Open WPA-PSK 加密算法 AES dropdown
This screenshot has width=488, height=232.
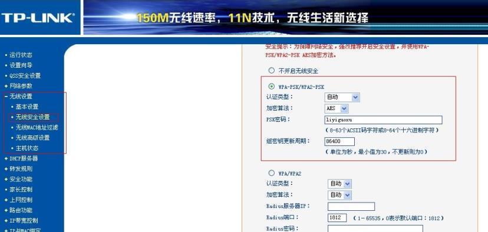coord(337,108)
